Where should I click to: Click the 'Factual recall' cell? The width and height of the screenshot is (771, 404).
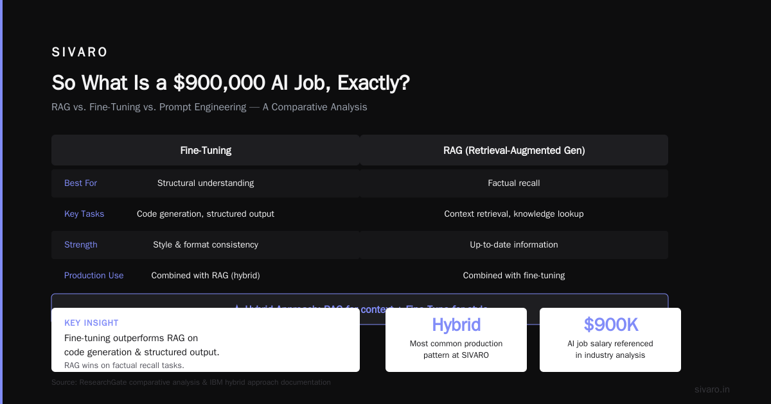[514, 183]
